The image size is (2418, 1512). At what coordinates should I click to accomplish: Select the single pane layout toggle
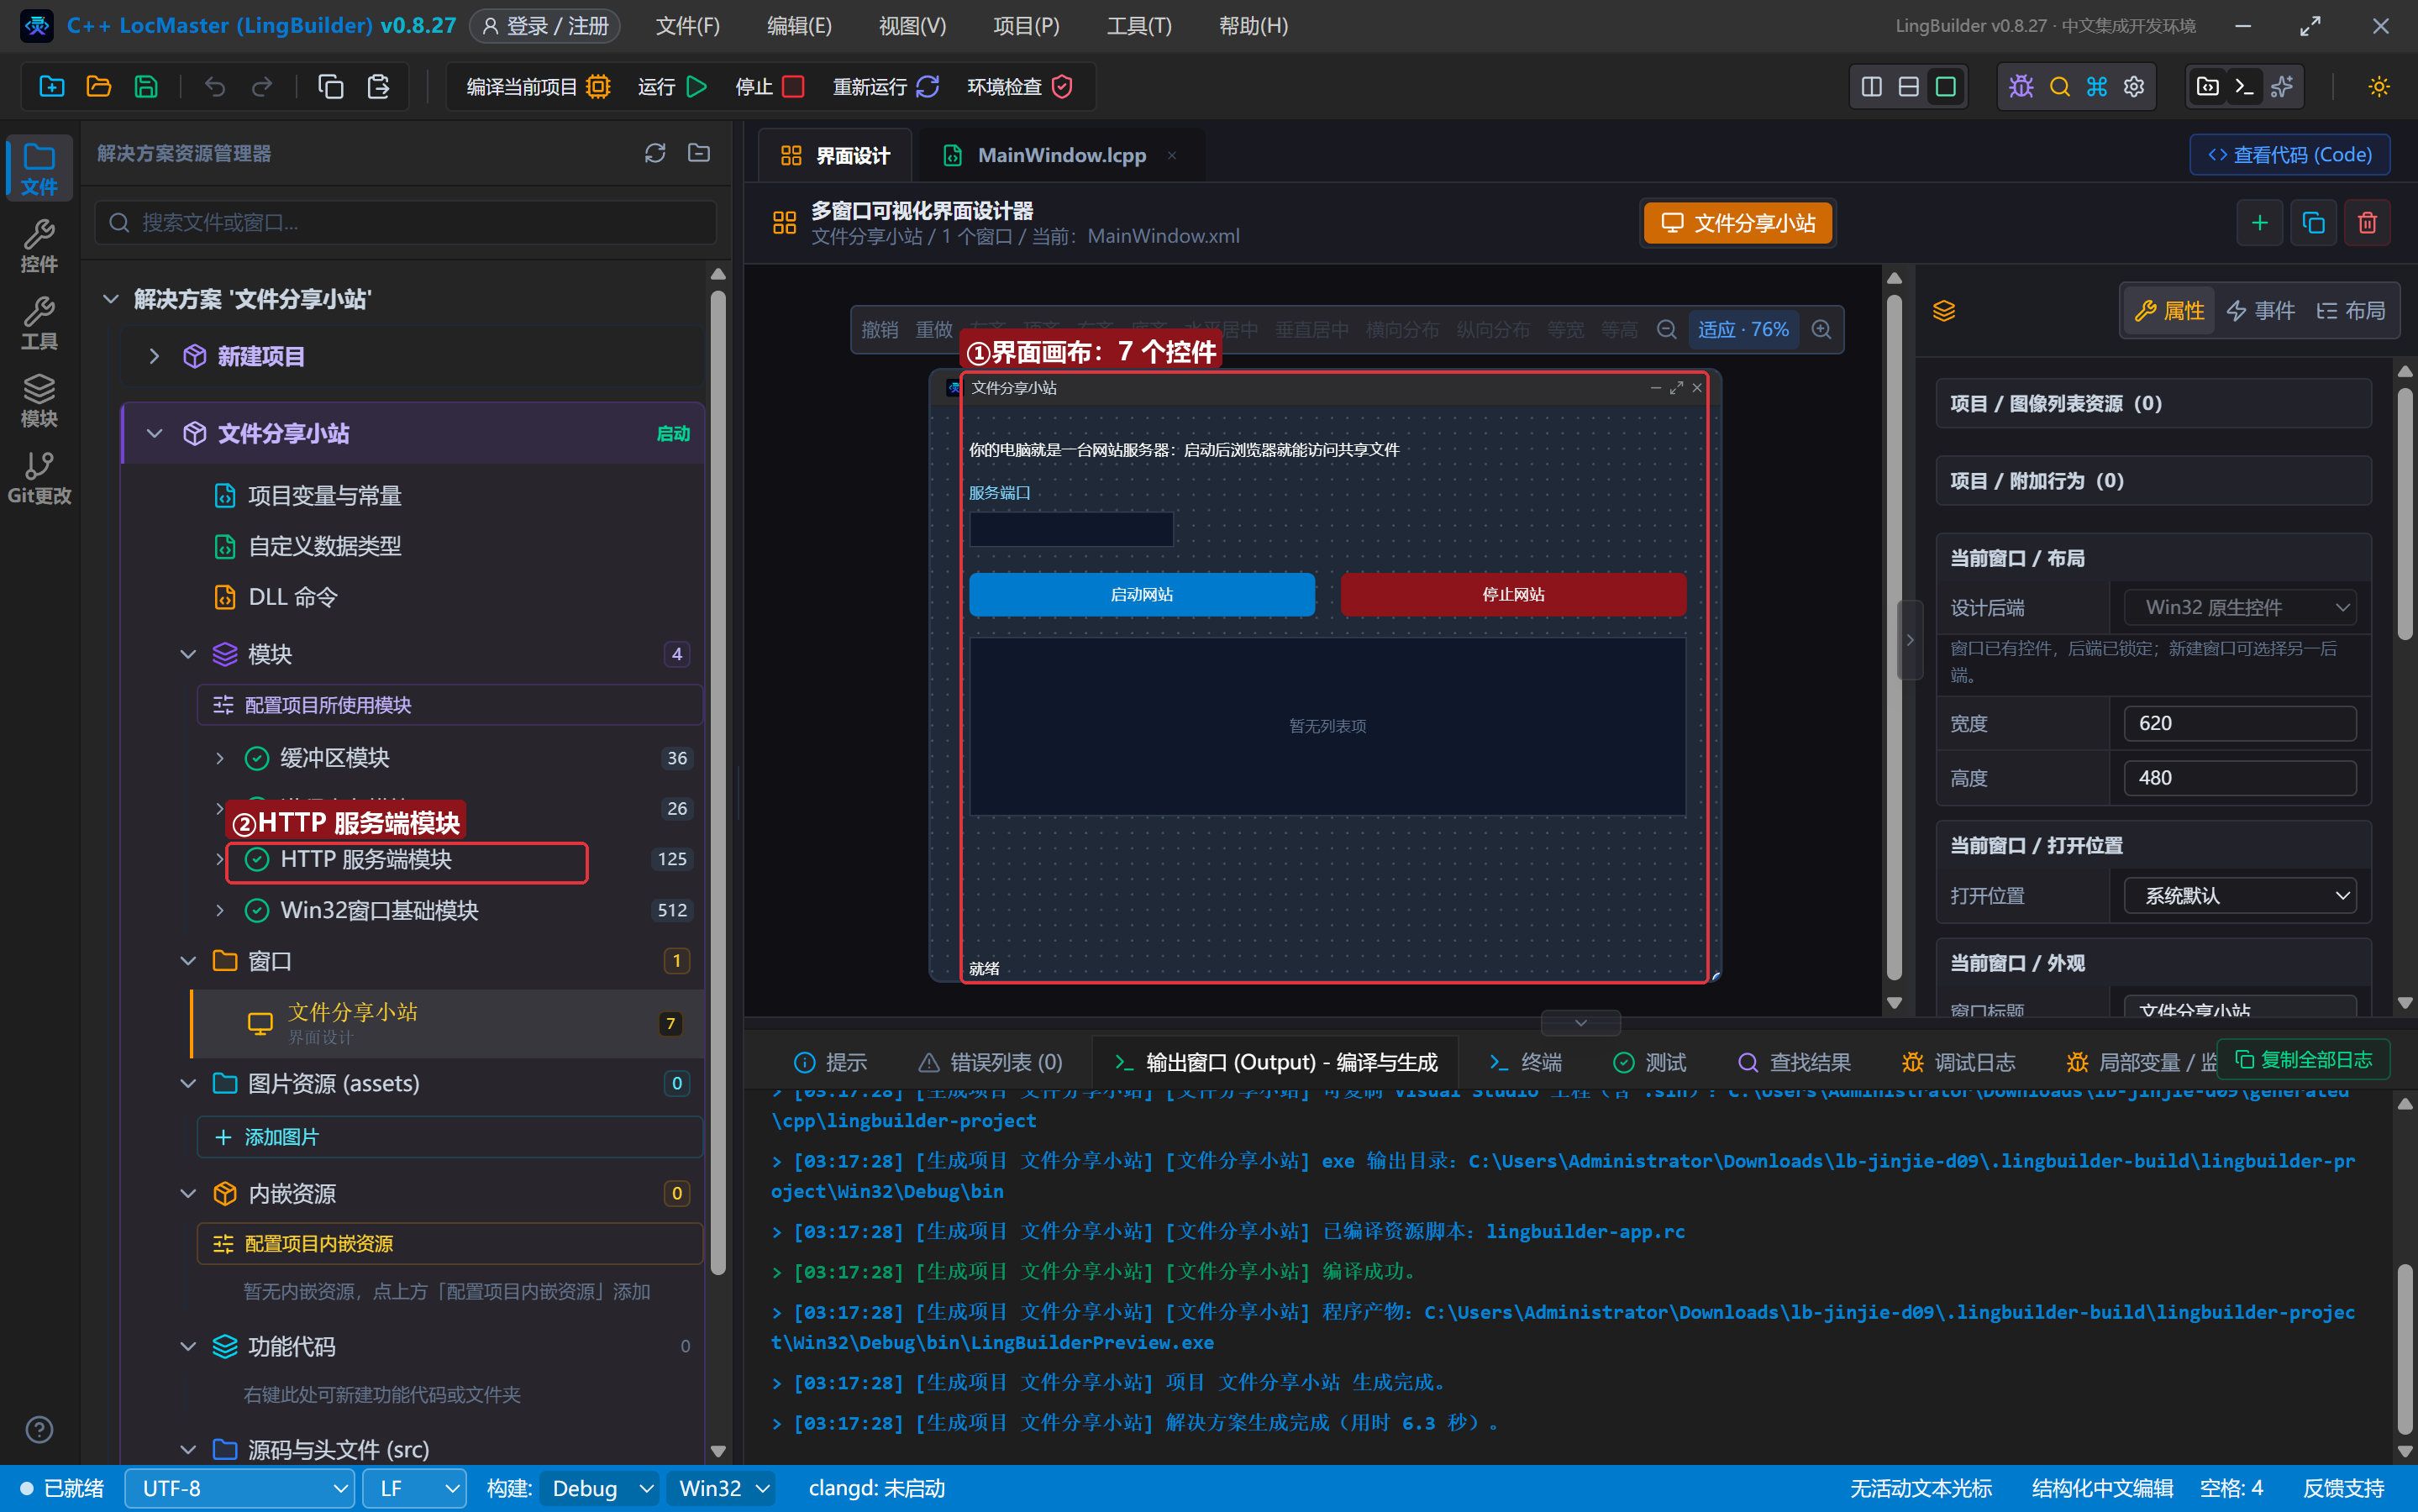tap(1946, 87)
